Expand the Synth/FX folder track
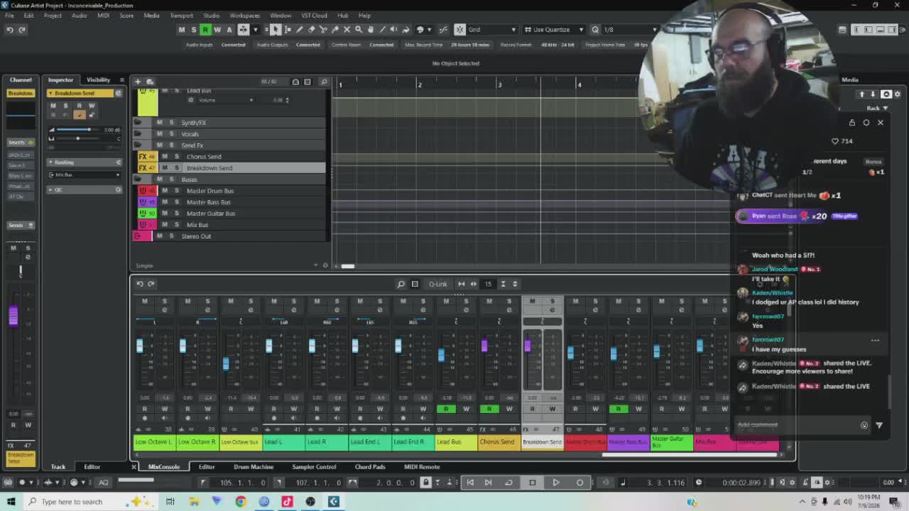Image resolution: width=909 pixels, height=511 pixels. tap(138, 122)
